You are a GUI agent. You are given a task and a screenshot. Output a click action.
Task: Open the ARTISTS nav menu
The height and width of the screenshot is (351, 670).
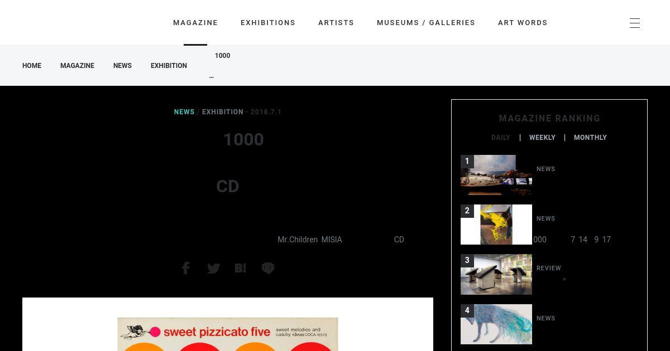point(336,23)
